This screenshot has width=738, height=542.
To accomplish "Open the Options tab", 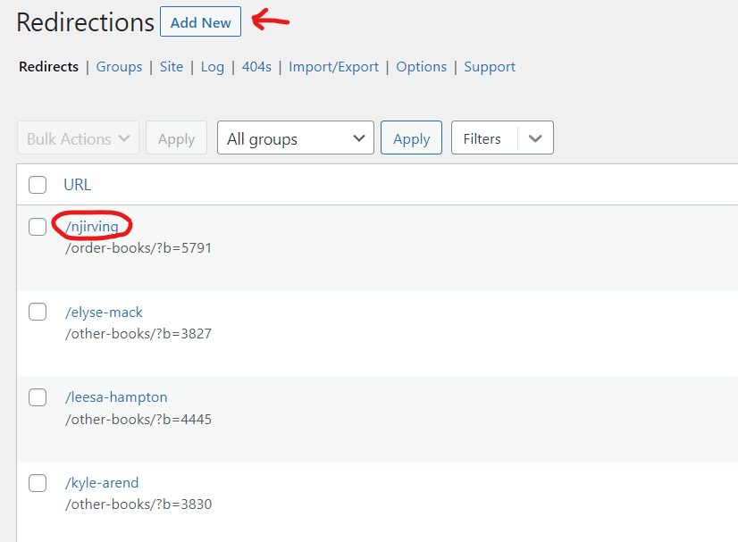I will tap(421, 67).
